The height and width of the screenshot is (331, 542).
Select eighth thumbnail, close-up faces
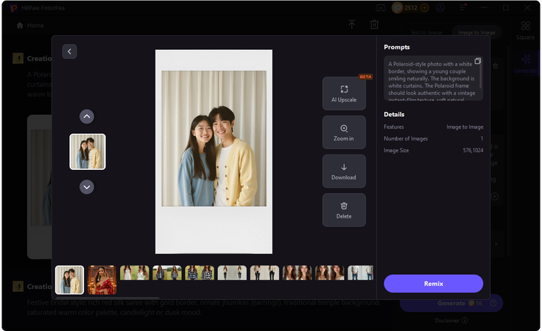(297, 273)
